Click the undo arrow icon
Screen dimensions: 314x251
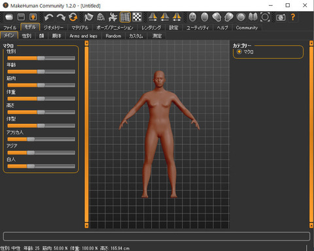48,17
